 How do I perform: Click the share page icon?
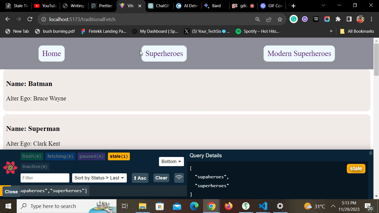269,19
